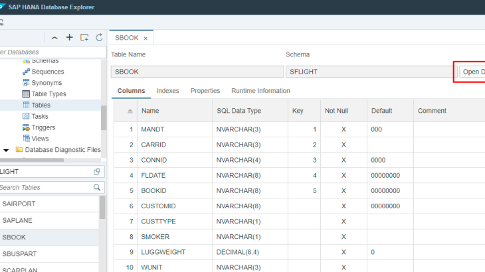Open the Sequences tree item
The width and height of the screenshot is (485, 272).
coord(48,72)
